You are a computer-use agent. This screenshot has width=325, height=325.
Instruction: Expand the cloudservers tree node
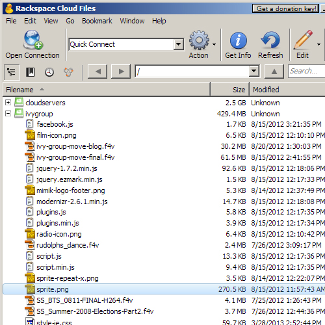pyautogui.click(x=8, y=102)
